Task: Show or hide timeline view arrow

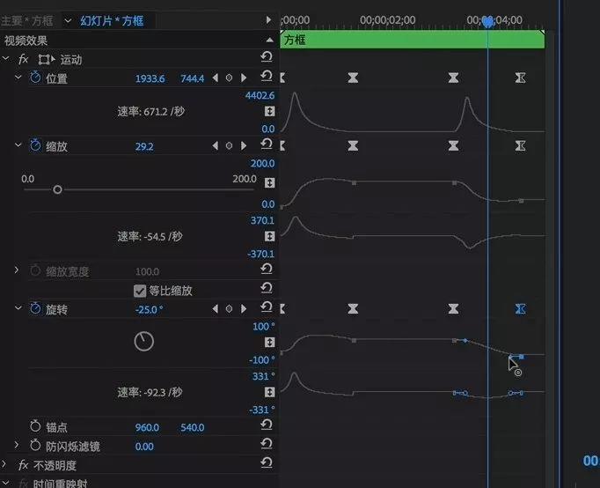Action: 268,20
